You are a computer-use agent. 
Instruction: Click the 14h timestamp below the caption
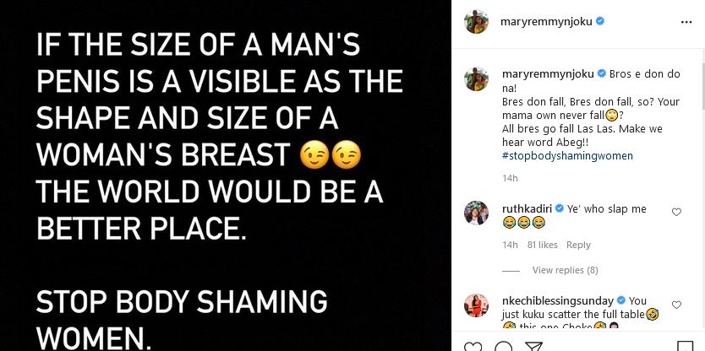pyautogui.click(x=510, y=178)
